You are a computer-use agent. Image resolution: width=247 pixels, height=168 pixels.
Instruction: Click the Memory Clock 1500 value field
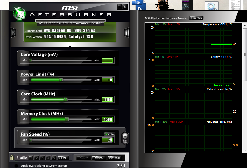coord(107,119)
